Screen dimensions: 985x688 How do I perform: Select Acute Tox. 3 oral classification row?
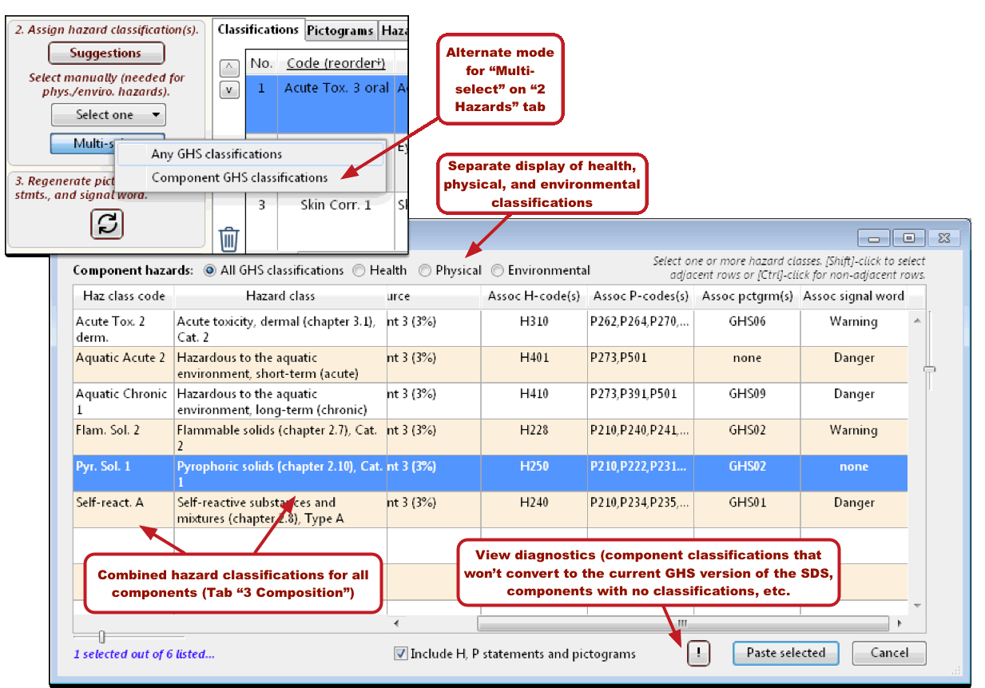(326, 105)
